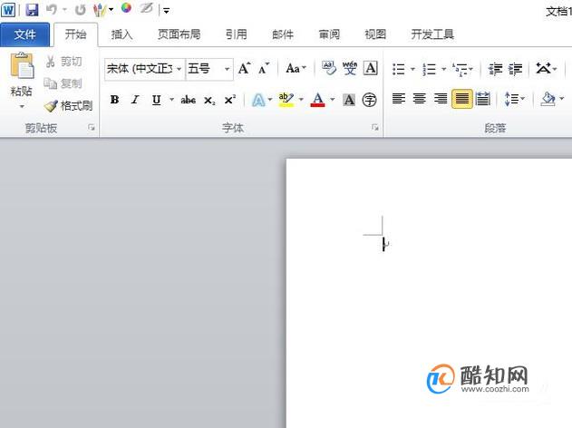Screen dimensions: 572x428
Task: Click the Distributed alignment icon
Action: point(483,99)
